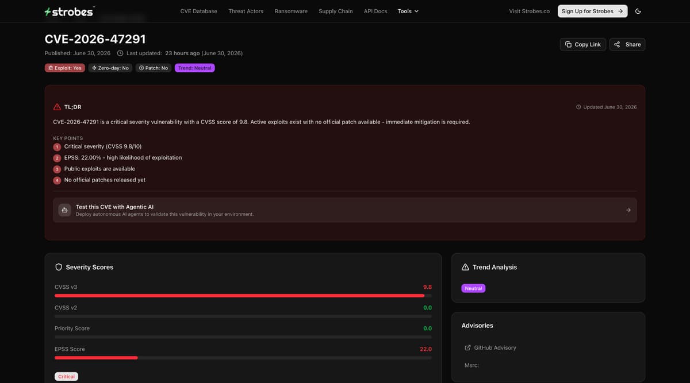
Task: Click the Zero-day: No badge
Action: click(x=110, y=68)
